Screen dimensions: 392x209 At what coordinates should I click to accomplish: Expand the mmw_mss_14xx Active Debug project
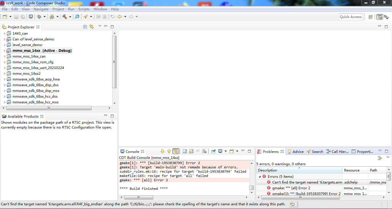click(5, 51)
